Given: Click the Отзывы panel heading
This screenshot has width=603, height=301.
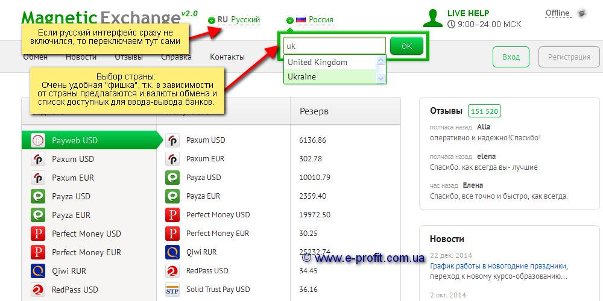Looking at the screenshot, I should [446, 111].
